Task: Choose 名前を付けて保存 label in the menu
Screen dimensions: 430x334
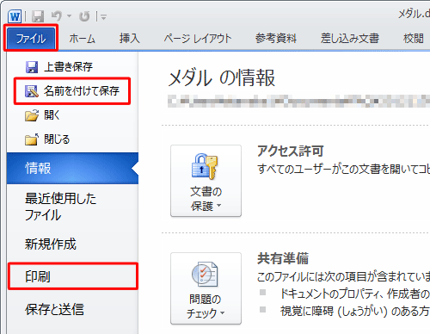Action: pos(82,91)
